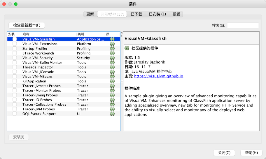
Task: Check the install box for VisualVM-Security
Action: tap(15, 58)
